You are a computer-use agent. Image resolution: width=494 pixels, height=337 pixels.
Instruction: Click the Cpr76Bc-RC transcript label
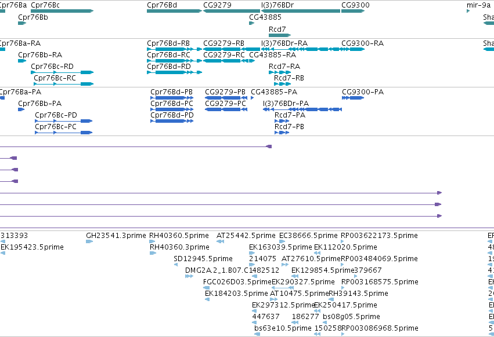pos(55,78)
